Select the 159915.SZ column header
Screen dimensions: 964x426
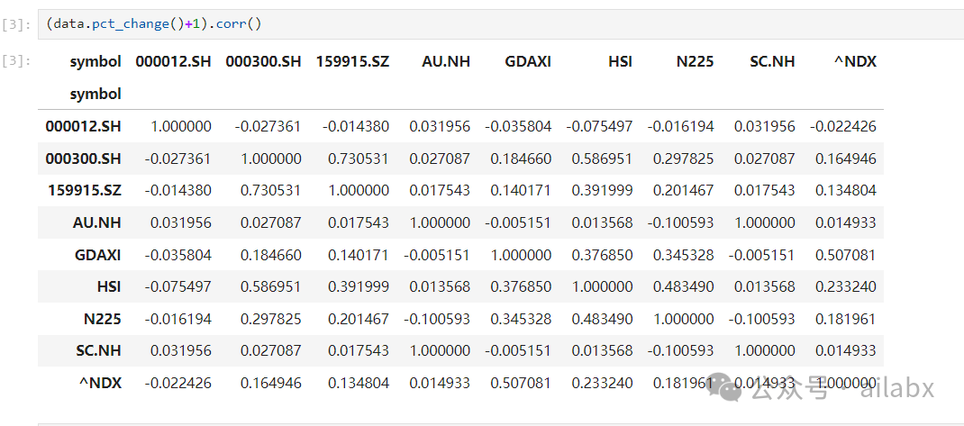coord(352,61)
